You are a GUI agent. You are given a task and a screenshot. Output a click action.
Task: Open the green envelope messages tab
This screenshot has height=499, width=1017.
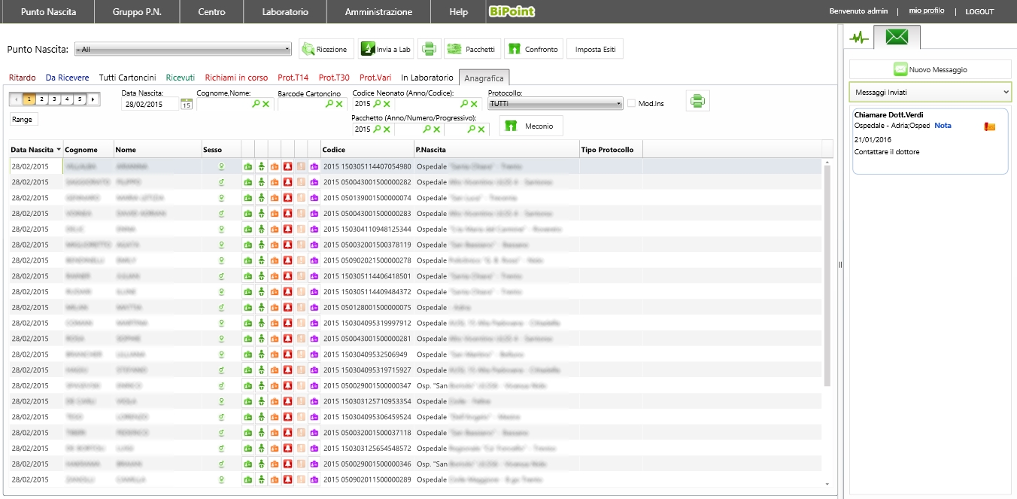pos(896,37)
